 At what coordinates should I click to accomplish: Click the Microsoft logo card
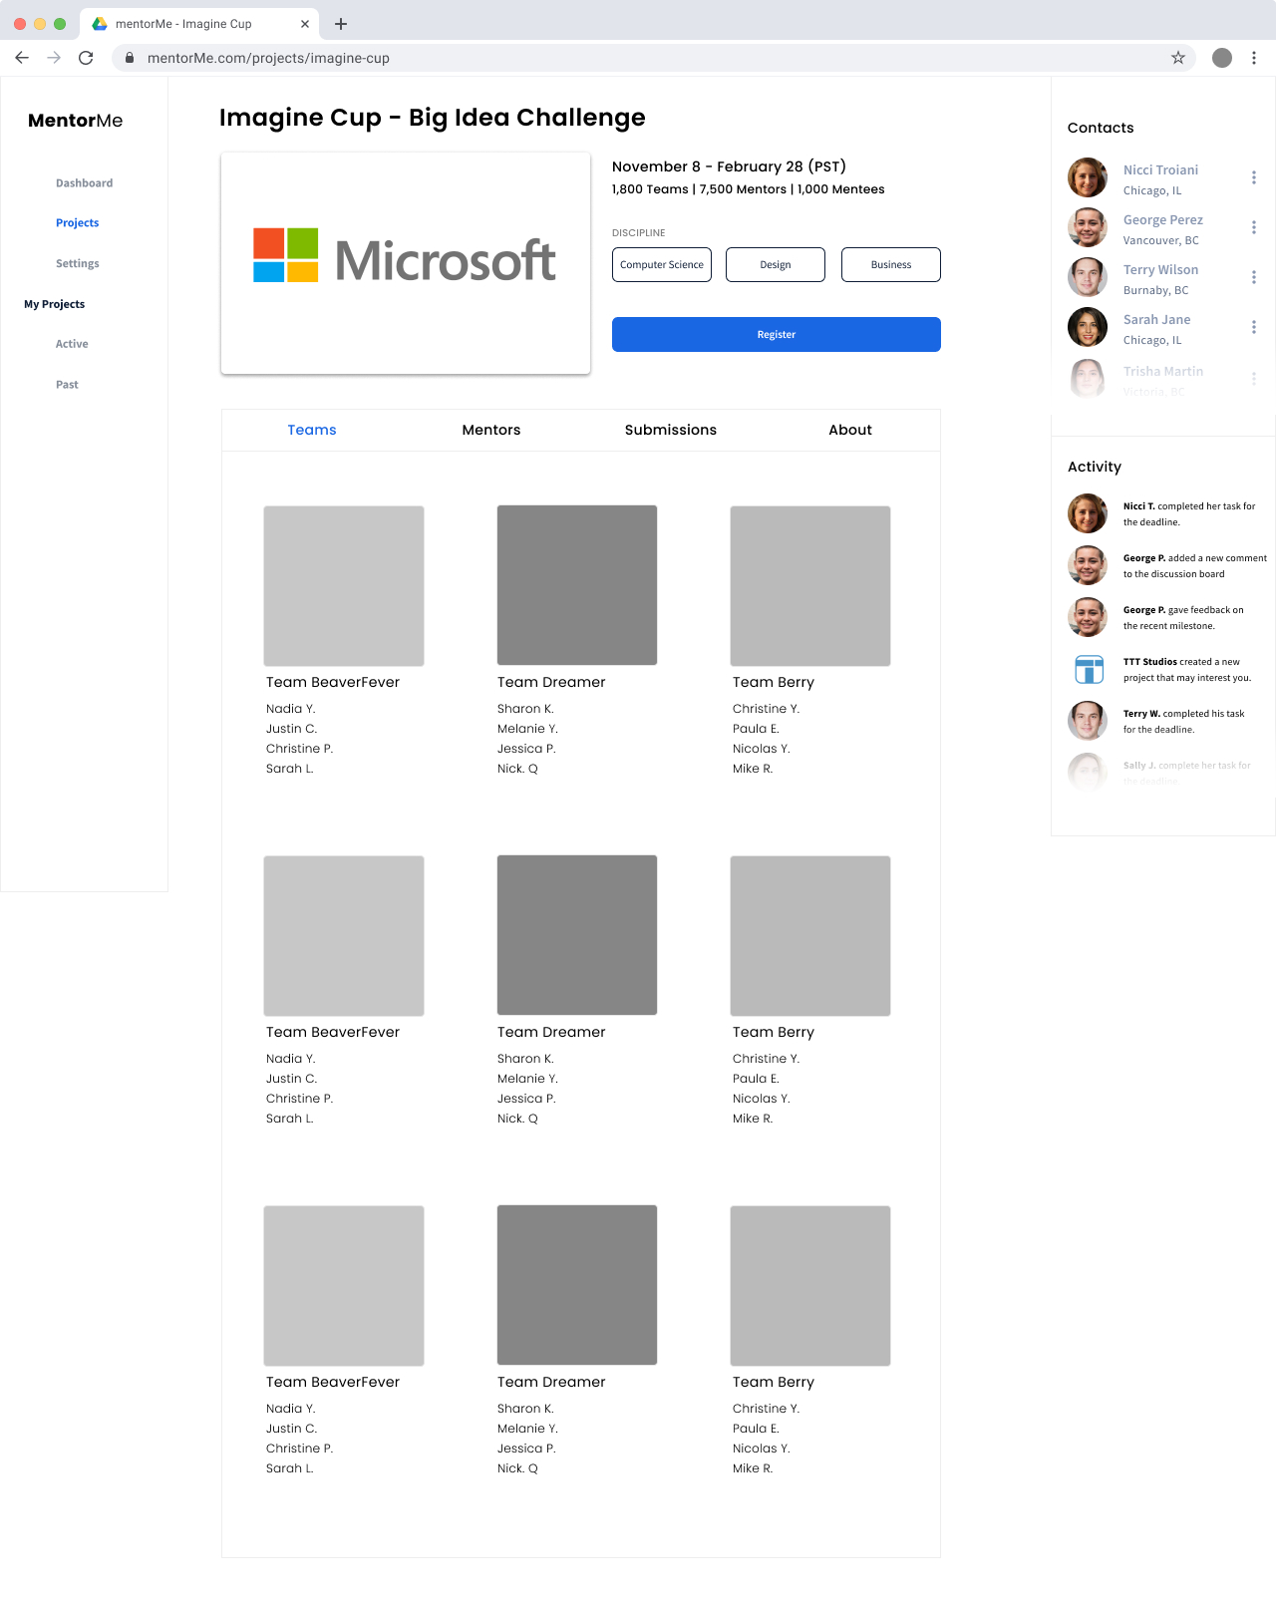(x=406, y=263)
